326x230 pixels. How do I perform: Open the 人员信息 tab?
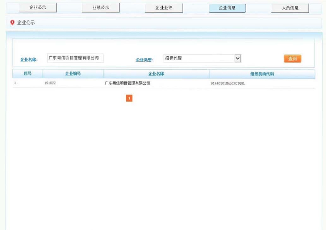tap(290, 8)
